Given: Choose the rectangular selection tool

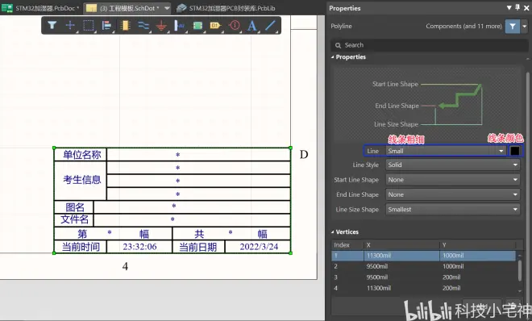Looking at the screenshot, I should coord(89,26).
